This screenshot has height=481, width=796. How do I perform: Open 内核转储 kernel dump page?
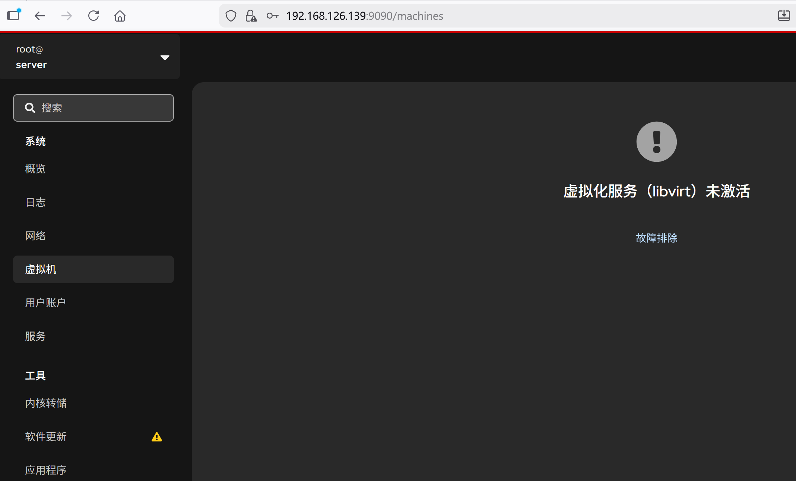click(46, 403)
